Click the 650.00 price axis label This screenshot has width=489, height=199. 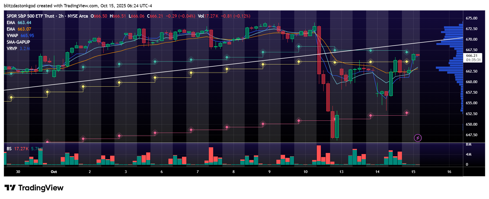pyautogui.click(x=472, y=124)
